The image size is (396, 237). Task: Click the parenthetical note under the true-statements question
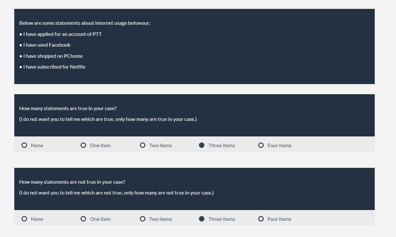pyautogui.click(x=108, y=119)
